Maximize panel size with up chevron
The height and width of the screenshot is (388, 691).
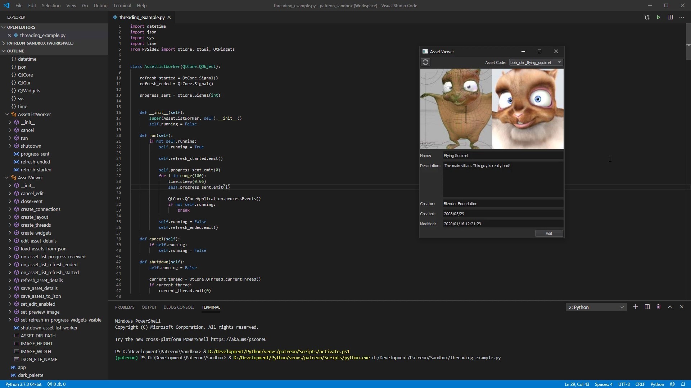[670, 307]
